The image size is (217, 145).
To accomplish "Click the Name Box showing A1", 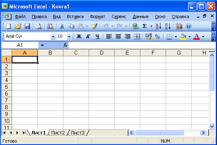I will pyautogui.click(x=20, y=45).
